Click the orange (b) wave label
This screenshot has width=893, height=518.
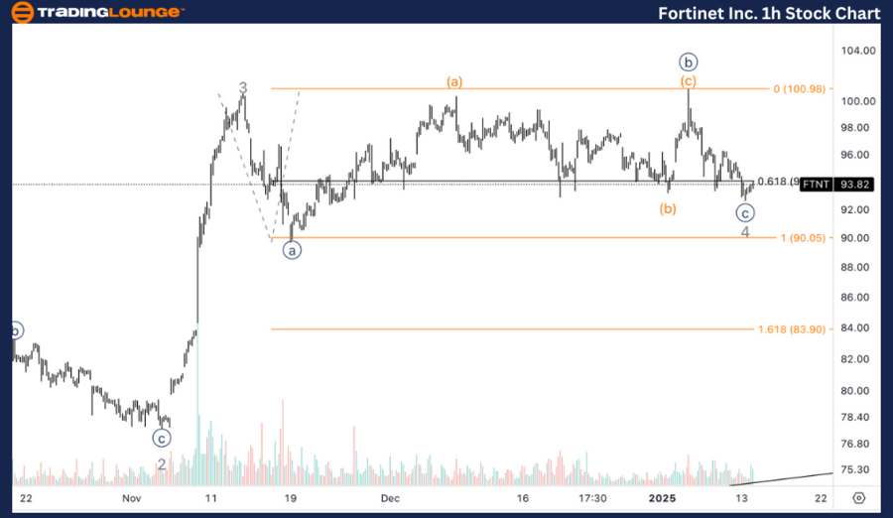coord(668,209)
